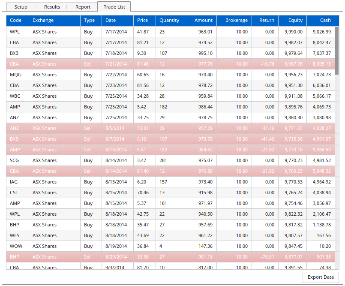
Task: Select the price cell 81.21
Action: click(x=144, y=42)
